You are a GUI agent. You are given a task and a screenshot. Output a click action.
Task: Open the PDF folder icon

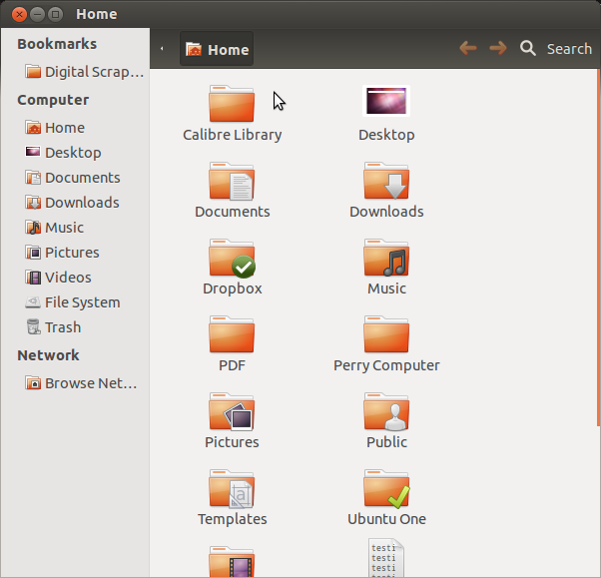[x=232, y=334]
